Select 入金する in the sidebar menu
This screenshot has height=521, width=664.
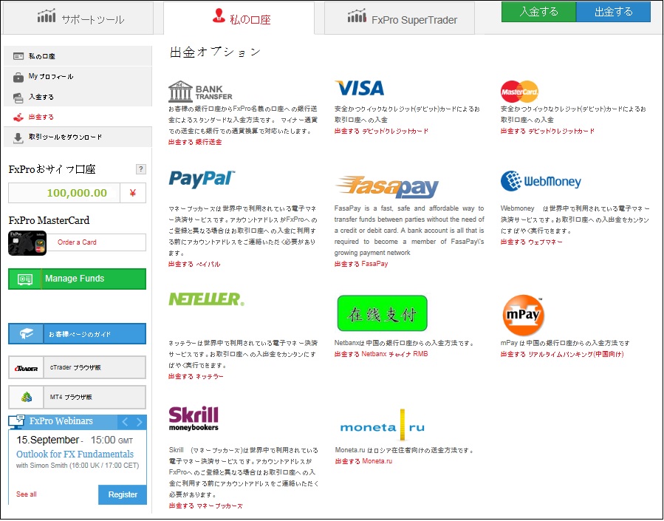[78, 97]
